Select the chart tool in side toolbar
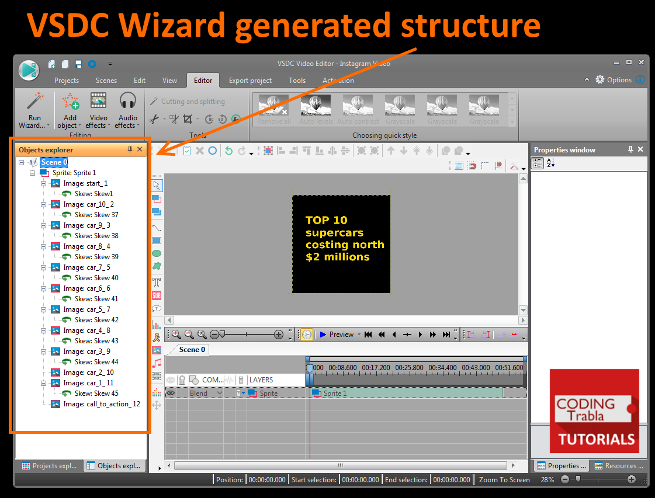Viewport: 655px width, 498px height. pyautogui.click(x=157, y=325)
